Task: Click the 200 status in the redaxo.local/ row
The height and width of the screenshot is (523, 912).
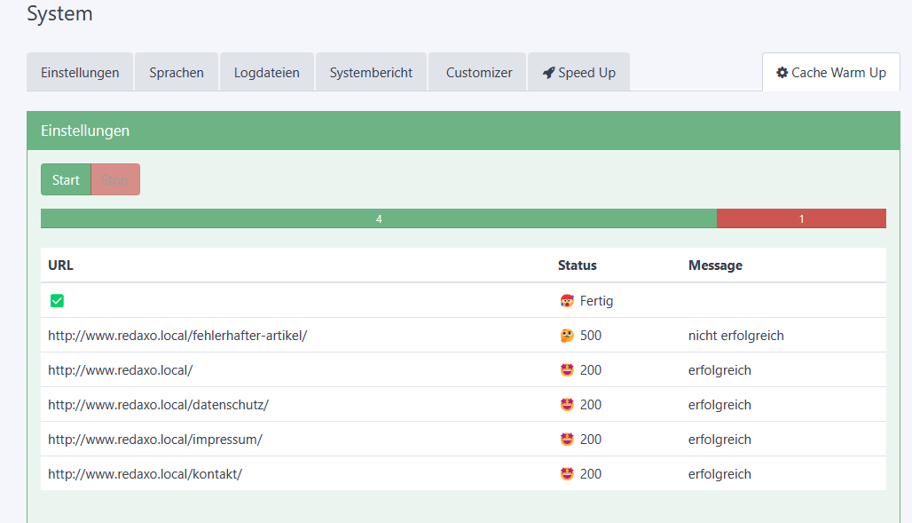Action: 590,369
